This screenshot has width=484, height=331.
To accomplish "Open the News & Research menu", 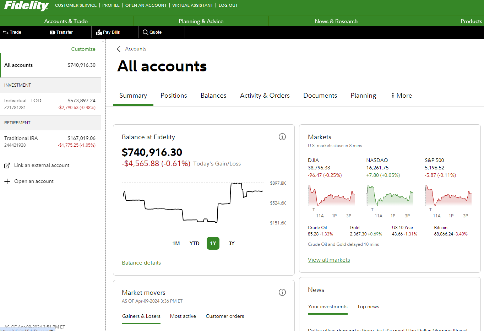I will [x=336, y=21].
